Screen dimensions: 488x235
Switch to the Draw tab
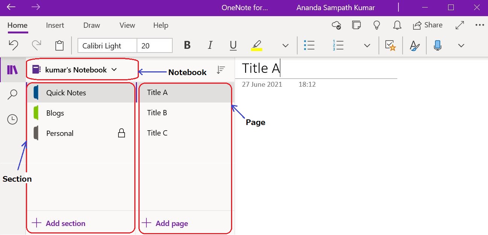click(x=92, y=26)
